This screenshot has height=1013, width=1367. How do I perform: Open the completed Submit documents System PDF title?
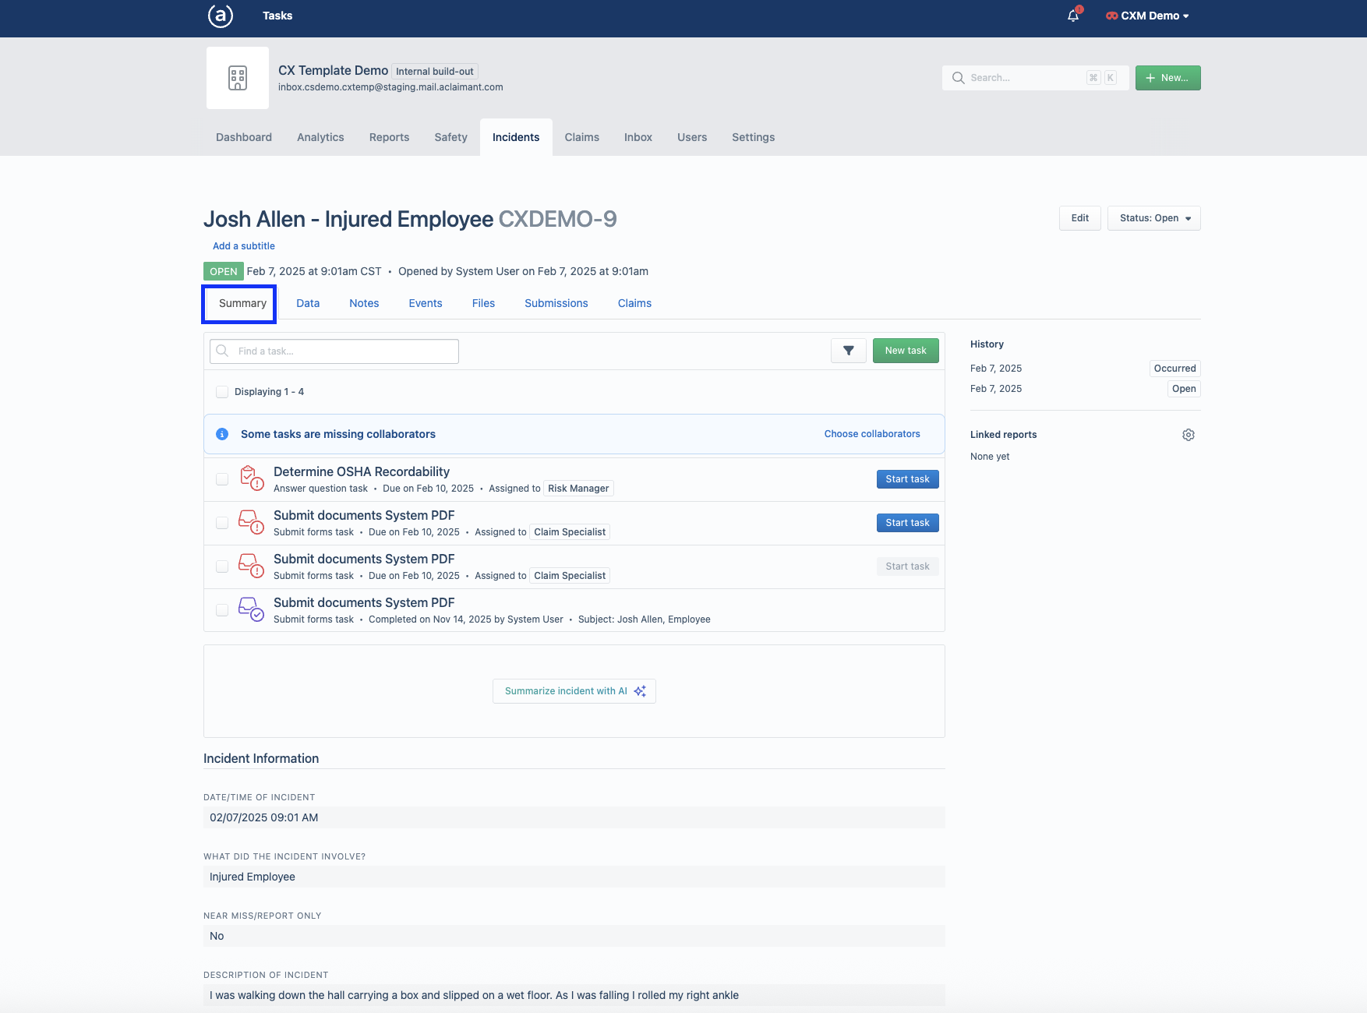point(364,602)
